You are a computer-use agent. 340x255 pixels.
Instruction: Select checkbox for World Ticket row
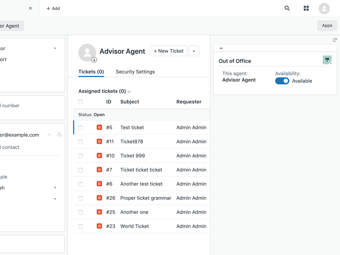click(80, 226)
